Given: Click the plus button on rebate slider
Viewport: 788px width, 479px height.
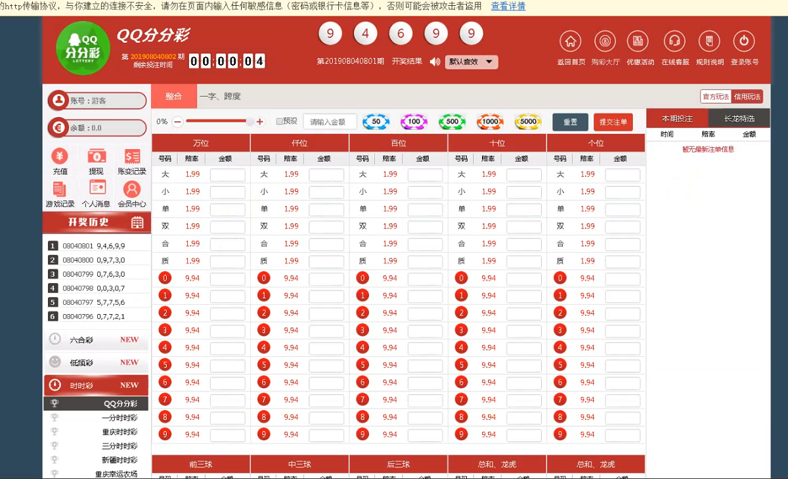Looking at the screenshot, I should click(x=260, y=122).
